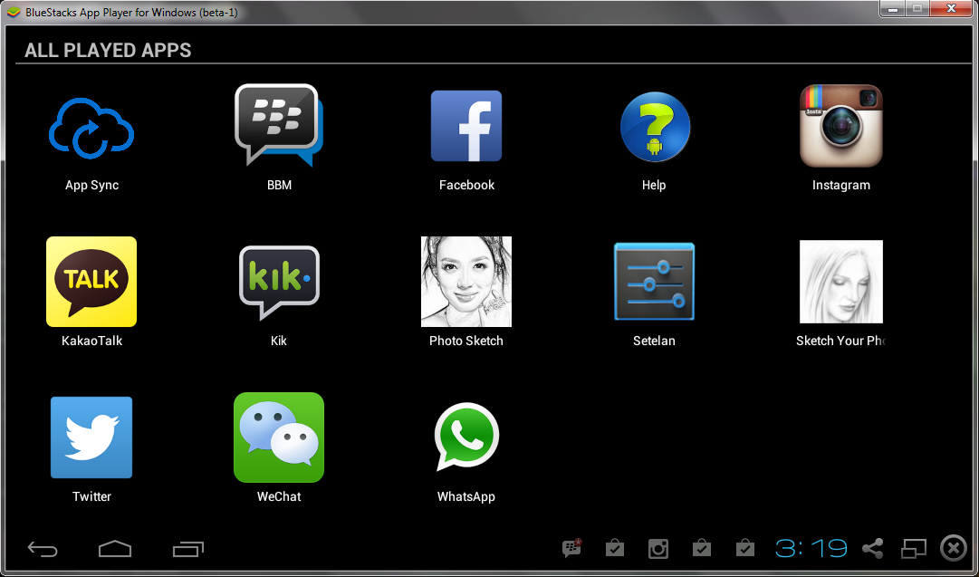Tap the Android back arrow button
This screenshot has width=979, height=577.
(43, 549)
